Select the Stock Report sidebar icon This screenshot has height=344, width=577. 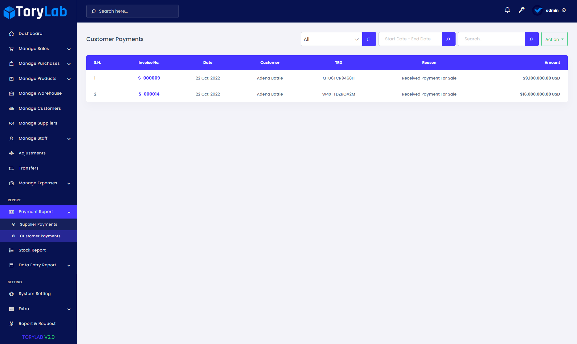[x=11, y=250]
